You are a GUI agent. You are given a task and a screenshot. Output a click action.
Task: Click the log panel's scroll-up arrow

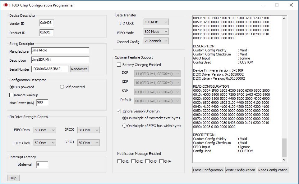coord(284,18)
